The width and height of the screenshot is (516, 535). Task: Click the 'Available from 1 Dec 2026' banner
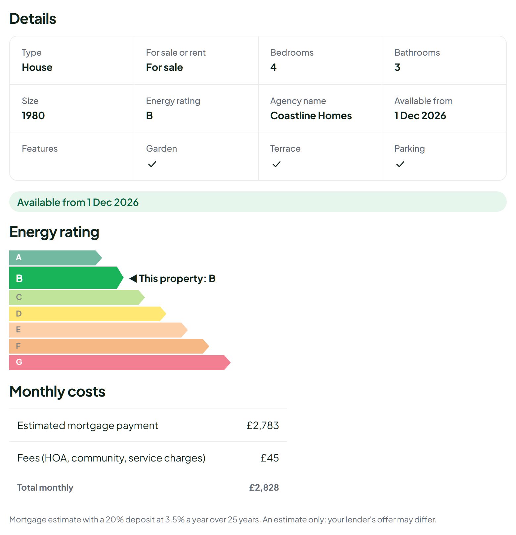click(x=258, y=202)
